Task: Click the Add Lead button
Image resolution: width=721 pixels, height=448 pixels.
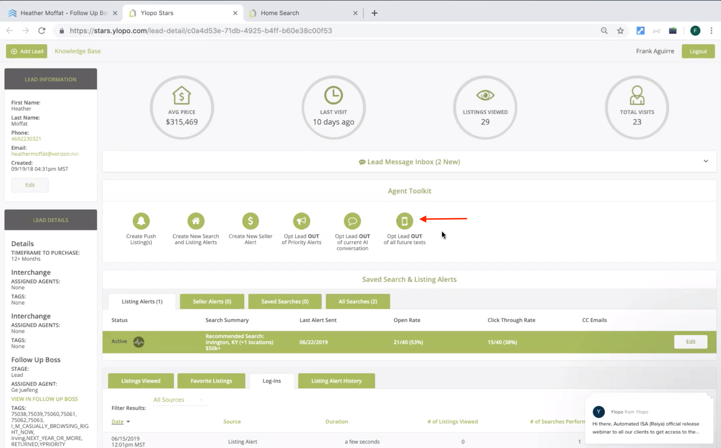Action: [27, 51]
